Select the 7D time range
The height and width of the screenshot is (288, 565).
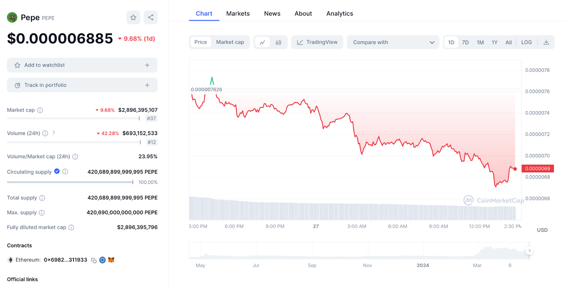(x=465, y=42)
